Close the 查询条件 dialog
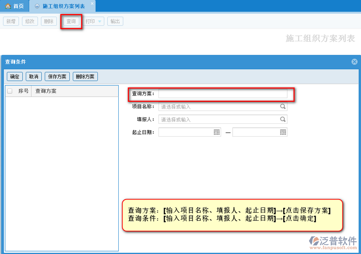 click(x=354, y=62)
